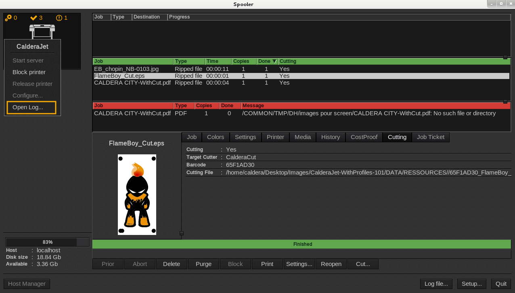Click the resize handle below the FlameBoy preview
Viewport: 515px width, 293px height.
click(182, 233)
